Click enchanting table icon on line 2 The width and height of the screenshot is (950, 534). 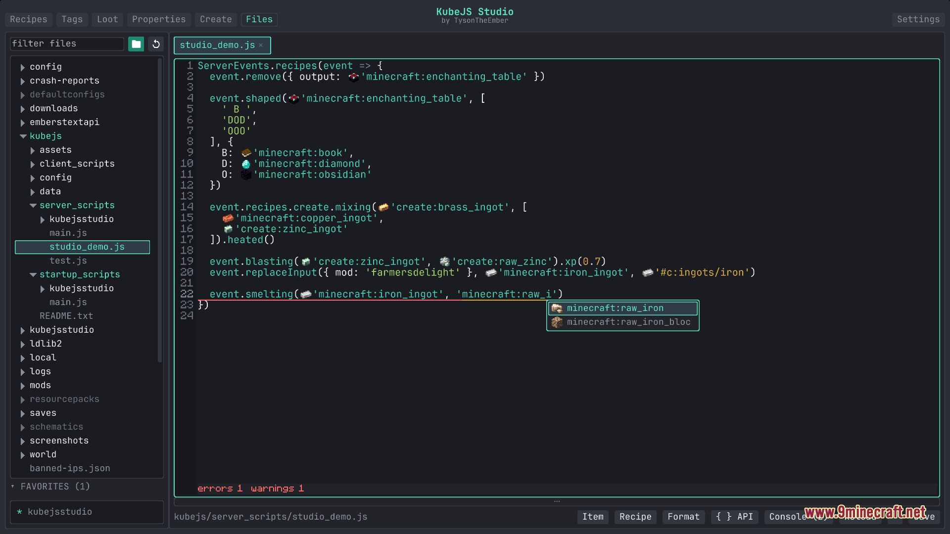(354, 77)
